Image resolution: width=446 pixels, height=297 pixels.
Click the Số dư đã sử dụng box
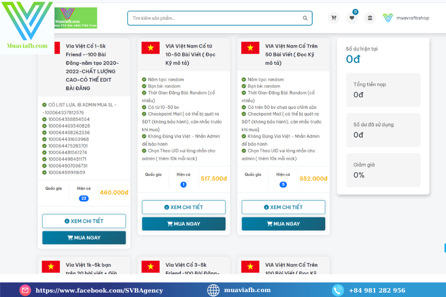pos(383,130)
